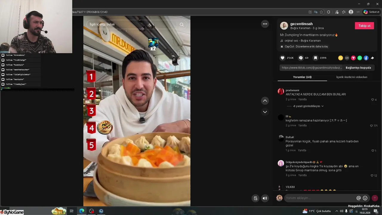The width and height of the screenshot is (382, 215).
Task: Open comments via the speech bubble icon
Action: pyautogui.click(x=301, y=58)
